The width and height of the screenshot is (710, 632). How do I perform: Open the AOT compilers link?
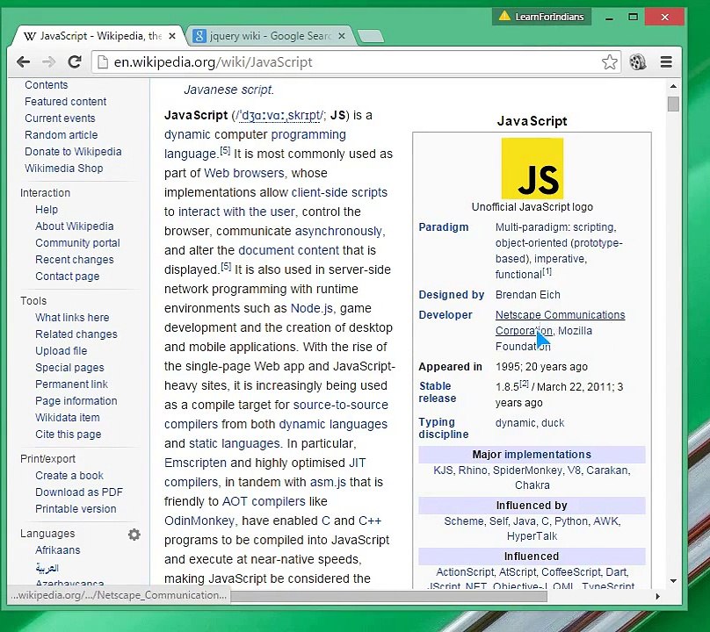[264, 502]
